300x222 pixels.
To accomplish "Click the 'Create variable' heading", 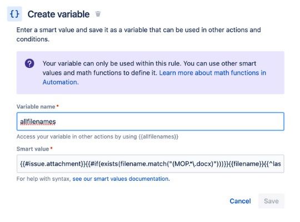I will [58, 14].
